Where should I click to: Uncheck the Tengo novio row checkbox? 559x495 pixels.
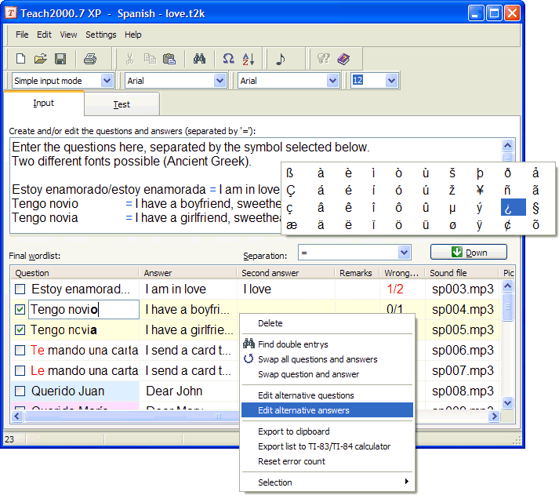[x=20, y=309]
